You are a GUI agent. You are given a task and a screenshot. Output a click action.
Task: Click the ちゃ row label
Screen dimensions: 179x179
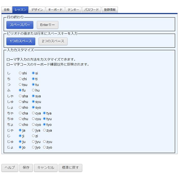10,113
